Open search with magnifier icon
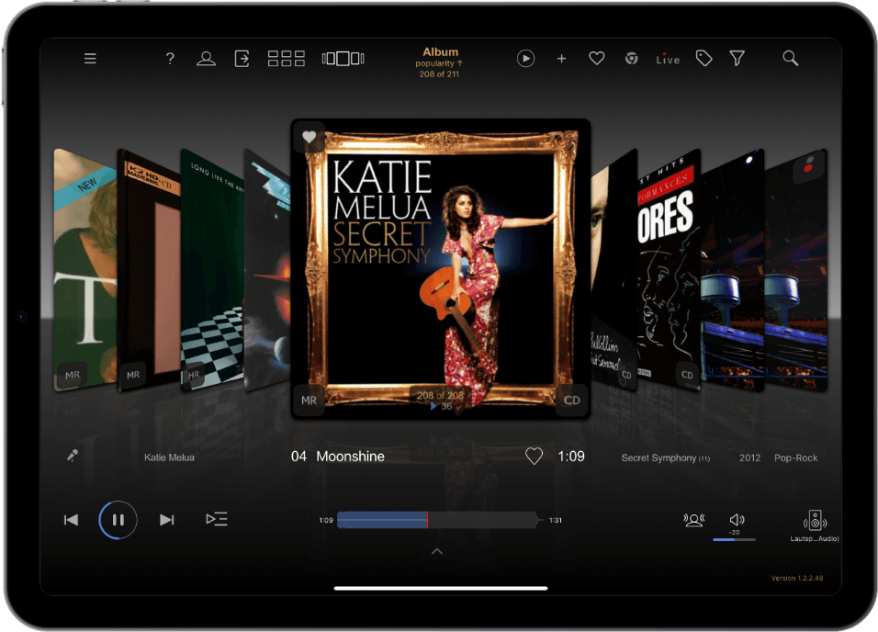The width and height of the screenshot is (878, 632). [790, 58]
